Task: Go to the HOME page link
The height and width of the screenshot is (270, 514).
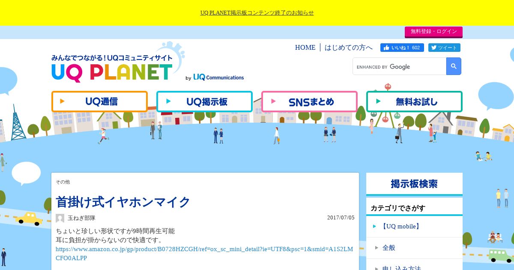Action: 305,48
